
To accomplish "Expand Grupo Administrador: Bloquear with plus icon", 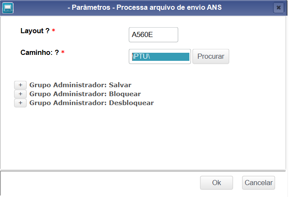I will pyautogui.click(x=20, y=94).
